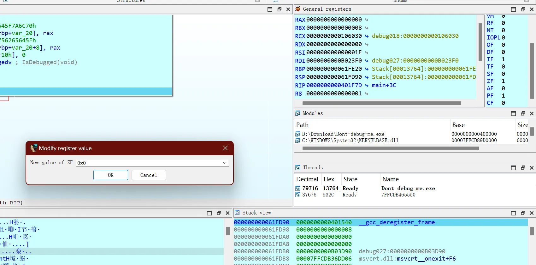Click the jump arrow beside RIP value
Image resolution: width=536 pixels, height=265 pixels.
point(367,85)
